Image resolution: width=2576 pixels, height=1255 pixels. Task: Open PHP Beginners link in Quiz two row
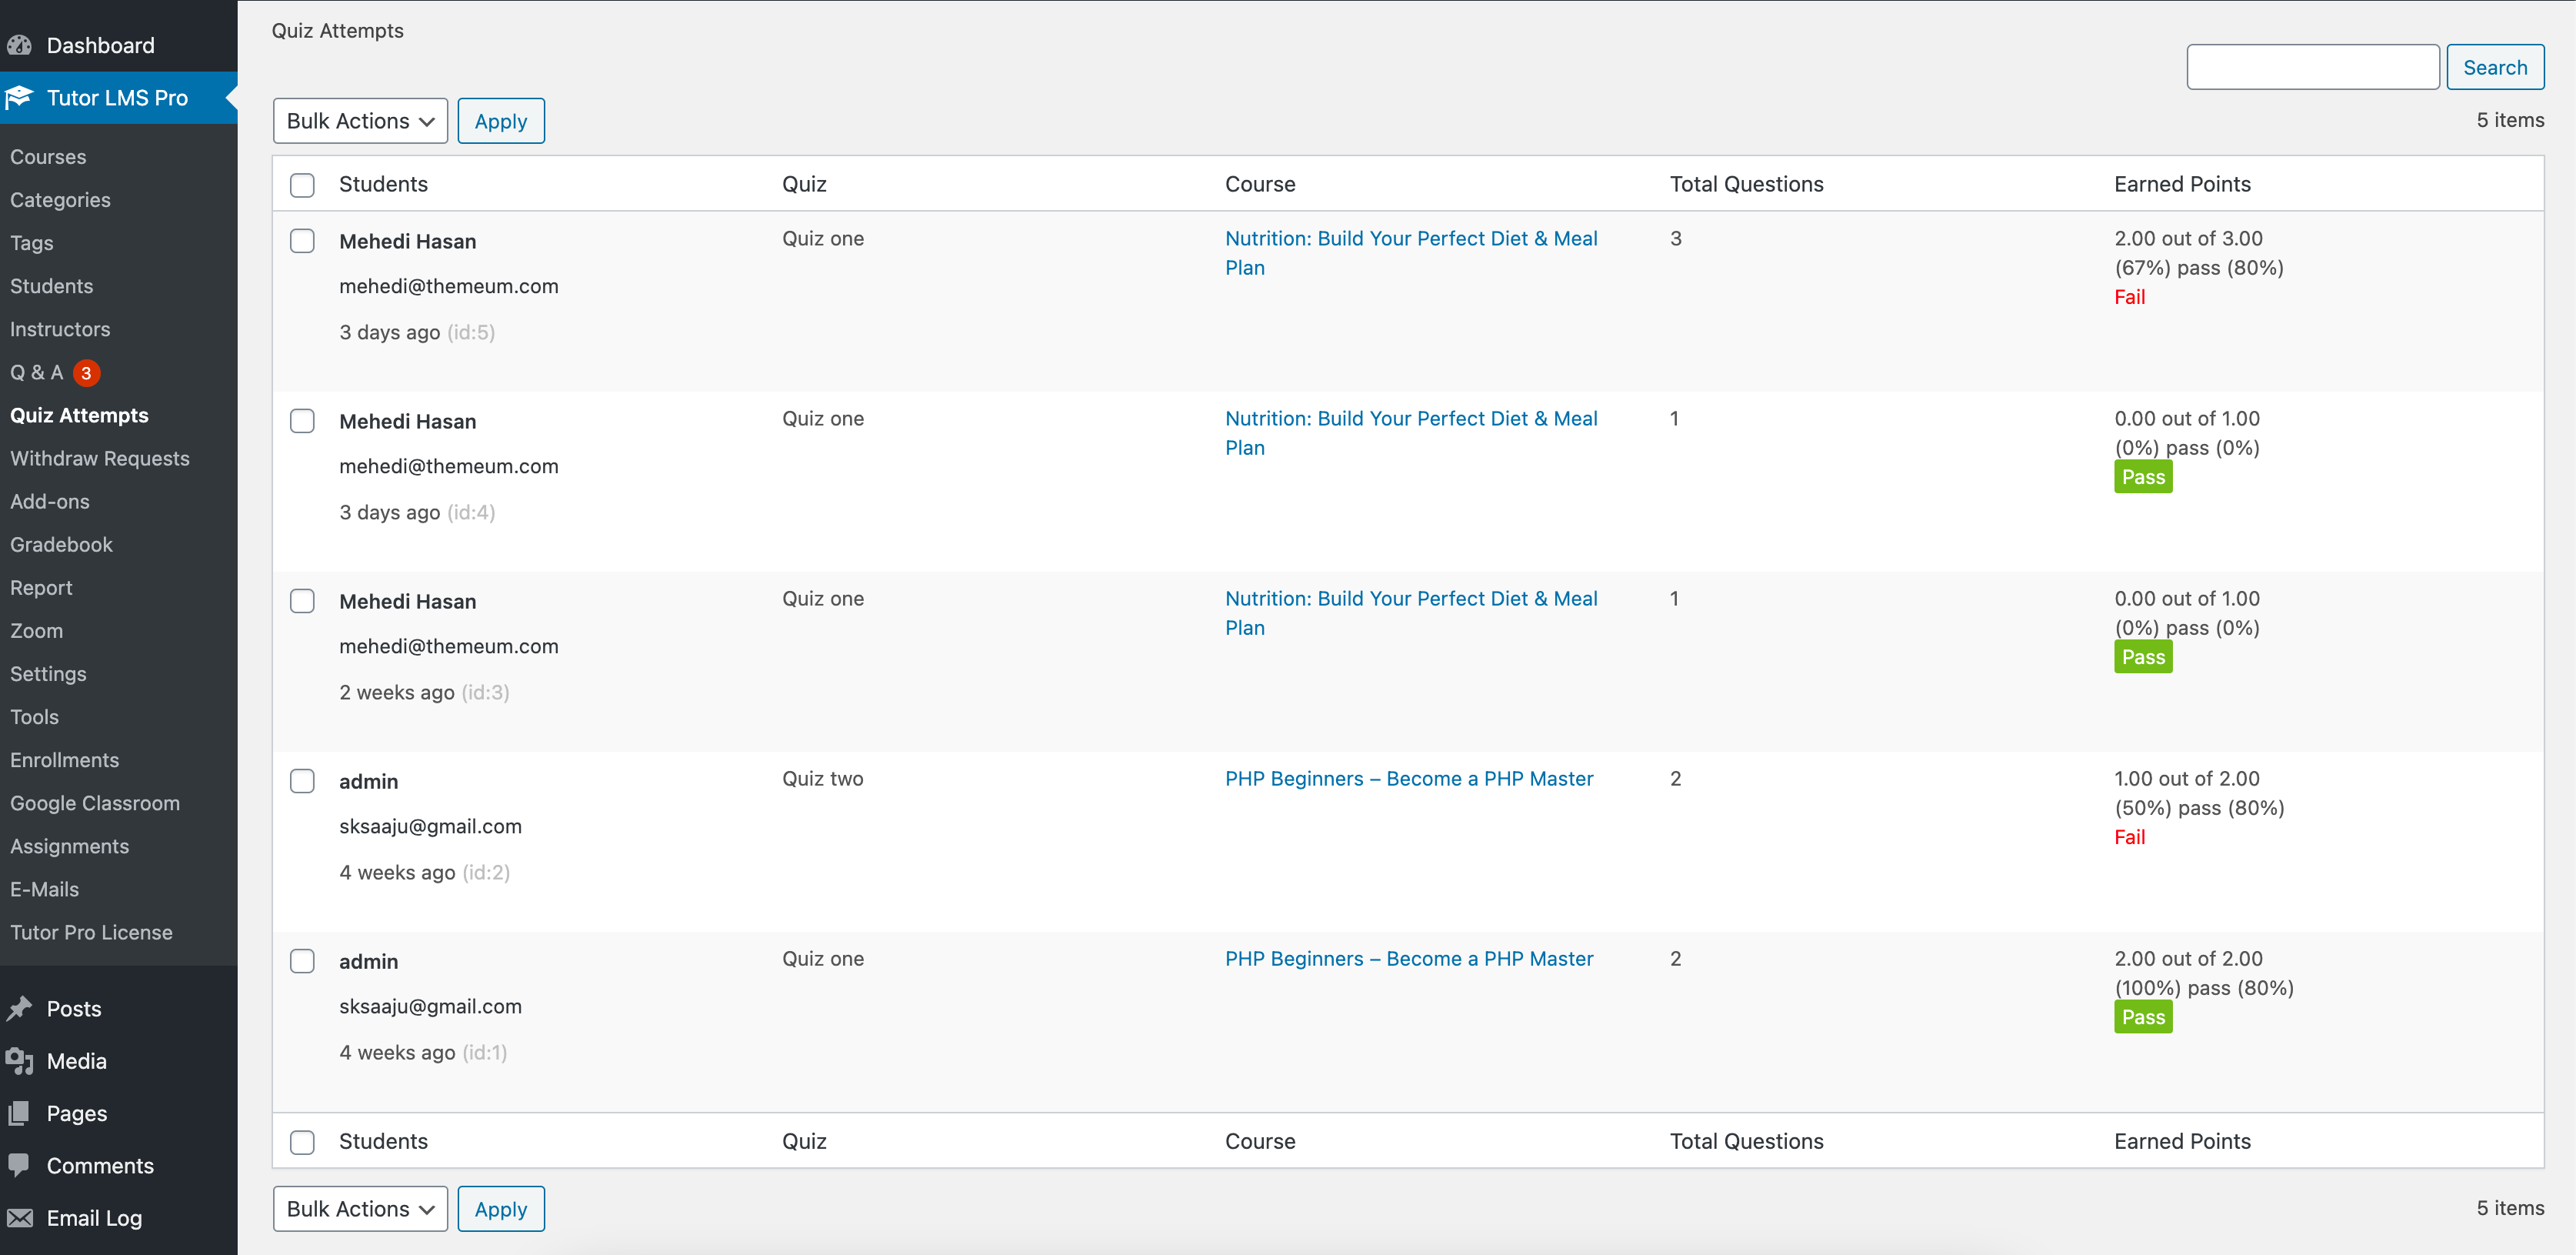(1409, 778)
